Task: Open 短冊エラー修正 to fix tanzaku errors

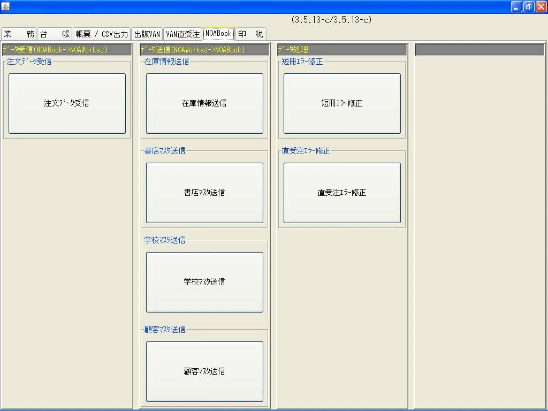Action: pos(342,103)
